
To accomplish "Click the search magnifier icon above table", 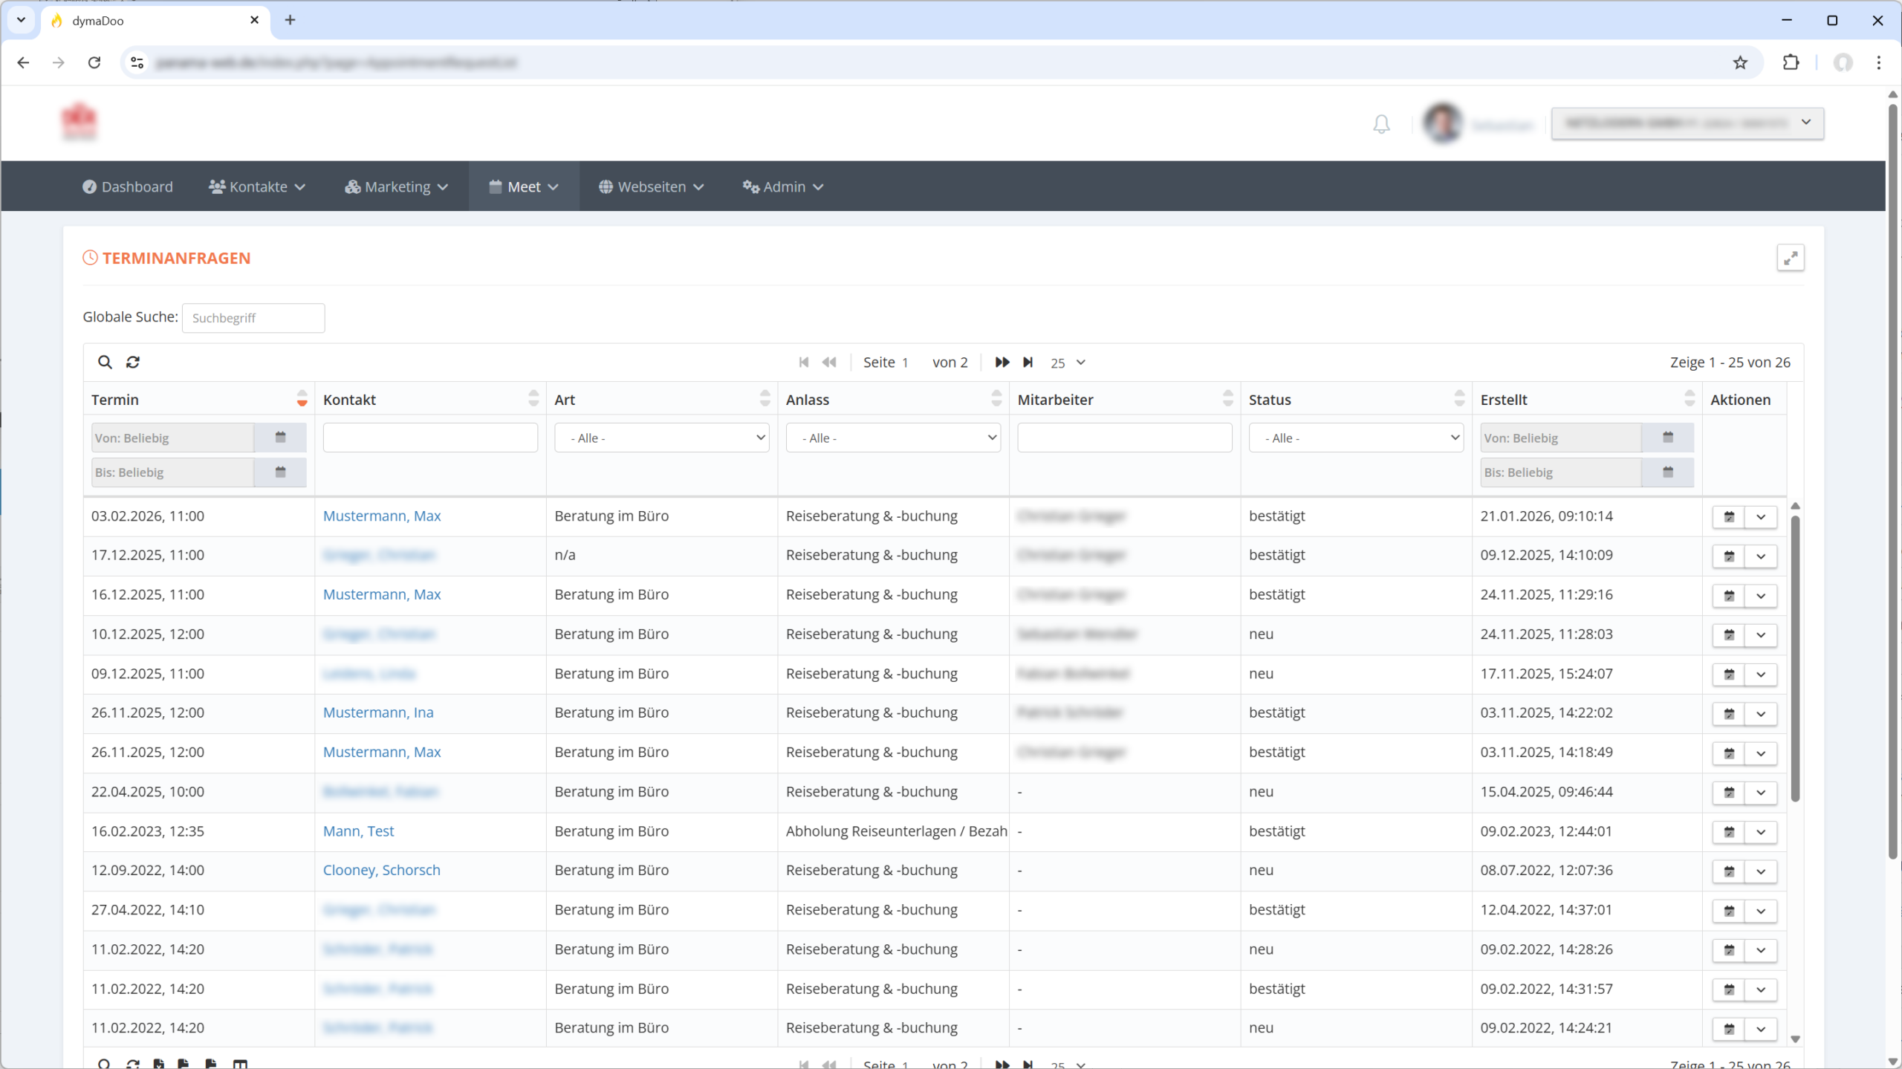I will click(105, 362).
